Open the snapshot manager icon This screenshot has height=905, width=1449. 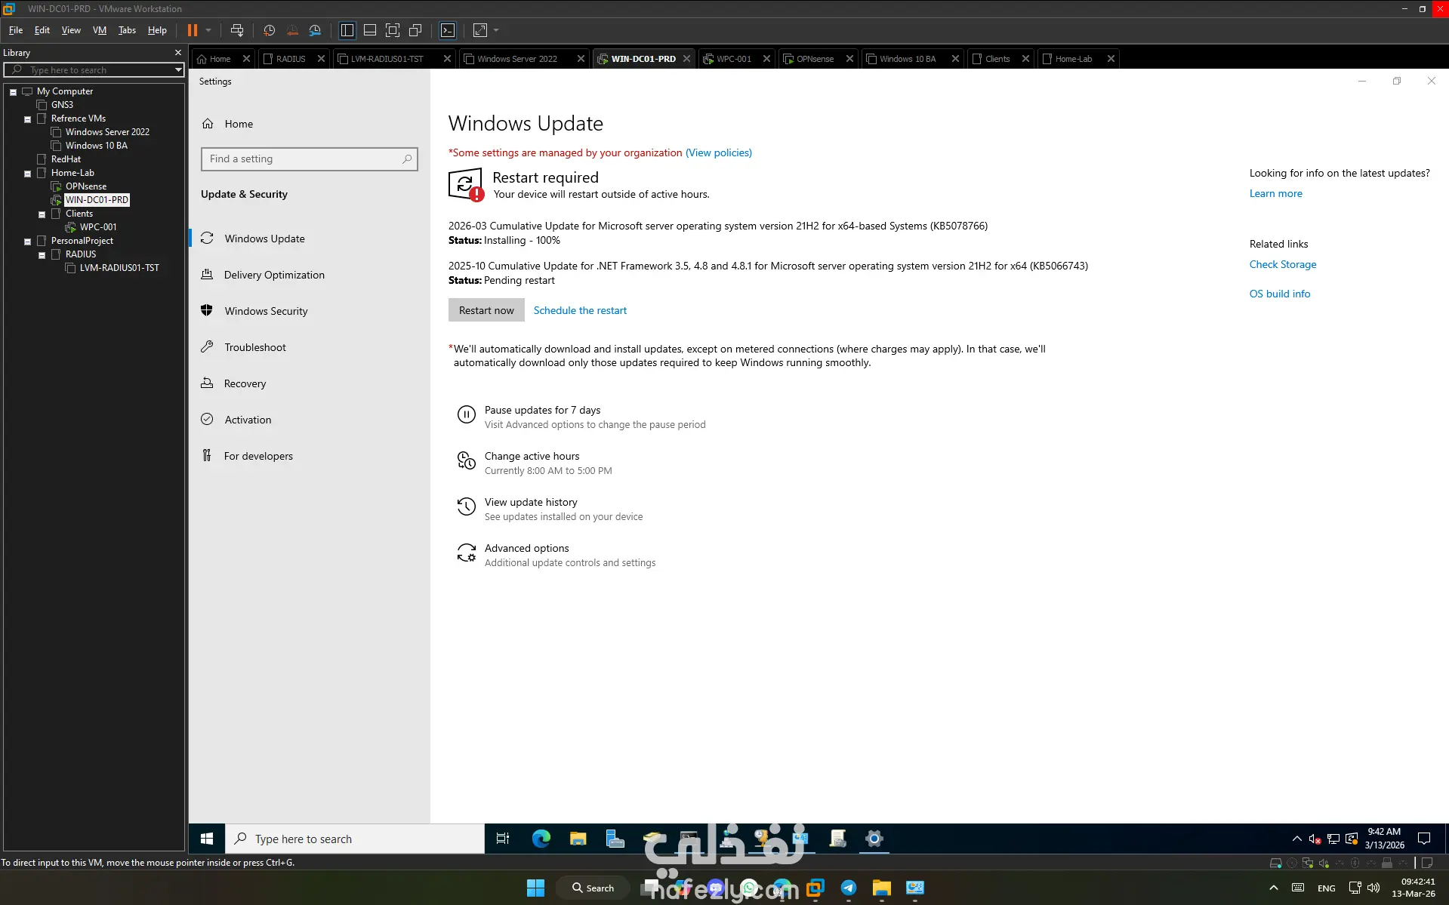pyautogui.click(x=315, y=30)
